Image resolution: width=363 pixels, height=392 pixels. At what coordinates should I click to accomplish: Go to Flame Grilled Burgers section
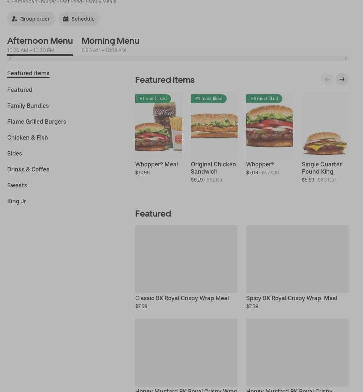tap(37, 122)
